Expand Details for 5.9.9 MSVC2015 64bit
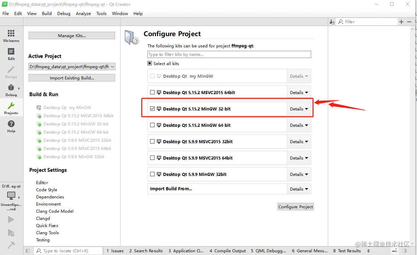 [x=299, y=158]
